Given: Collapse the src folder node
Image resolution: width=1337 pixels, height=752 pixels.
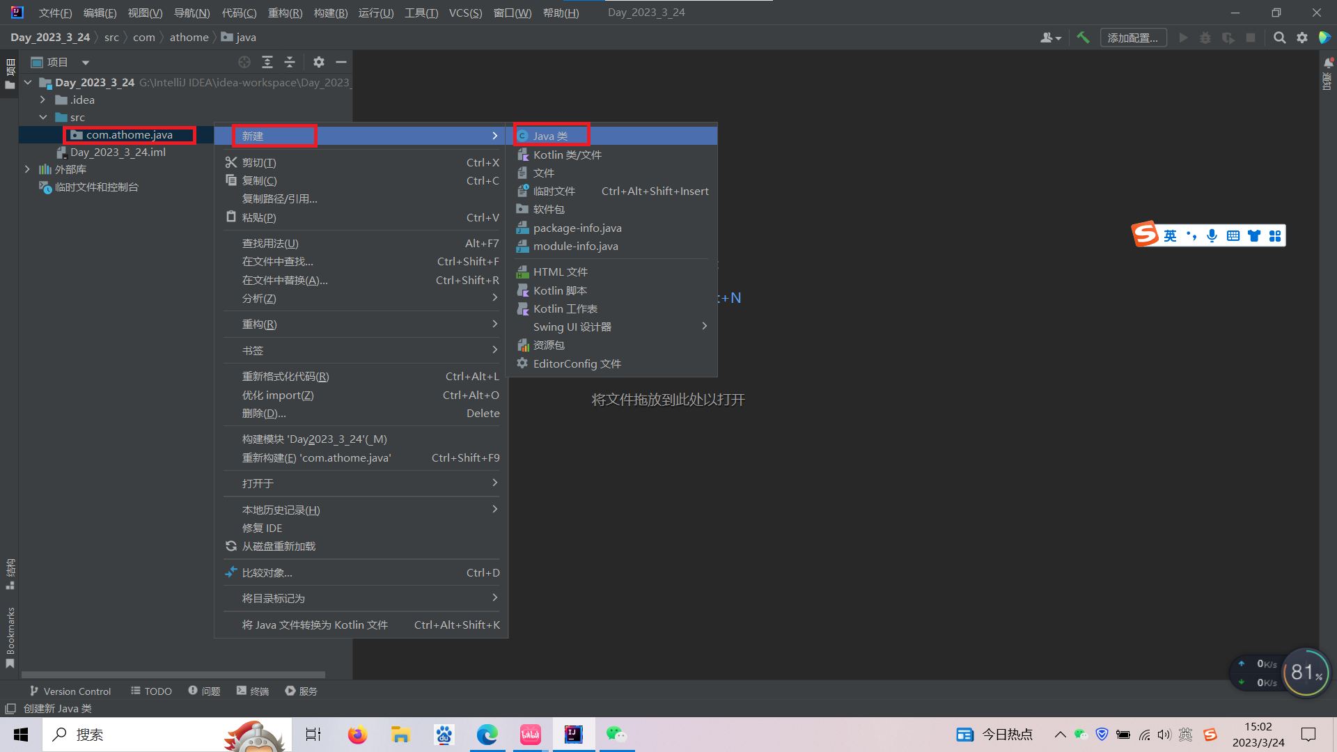Looking at the screenshot, I should (42, 117).
